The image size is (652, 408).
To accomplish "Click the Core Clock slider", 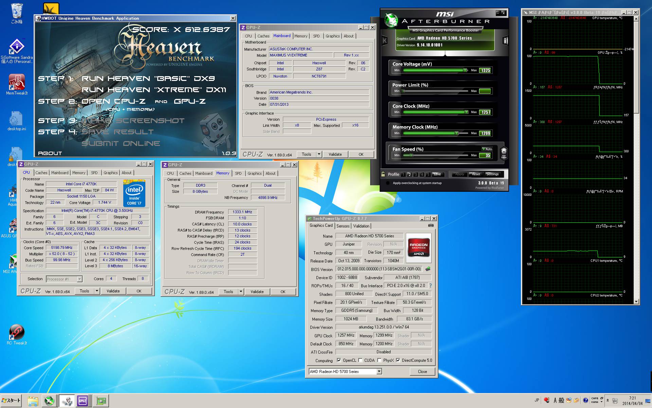I will [436, 112].
